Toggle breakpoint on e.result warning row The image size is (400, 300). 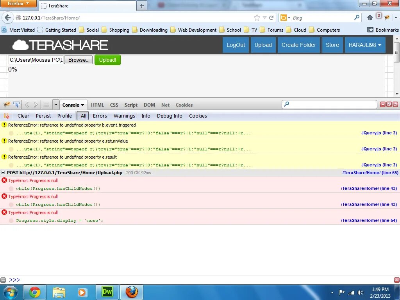point(11,165)
